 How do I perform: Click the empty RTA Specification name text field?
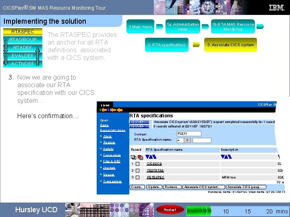coord(202,140)
